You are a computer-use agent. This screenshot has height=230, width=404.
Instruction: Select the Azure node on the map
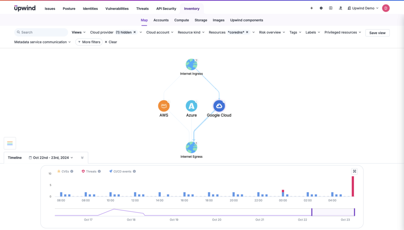(192, 105)
